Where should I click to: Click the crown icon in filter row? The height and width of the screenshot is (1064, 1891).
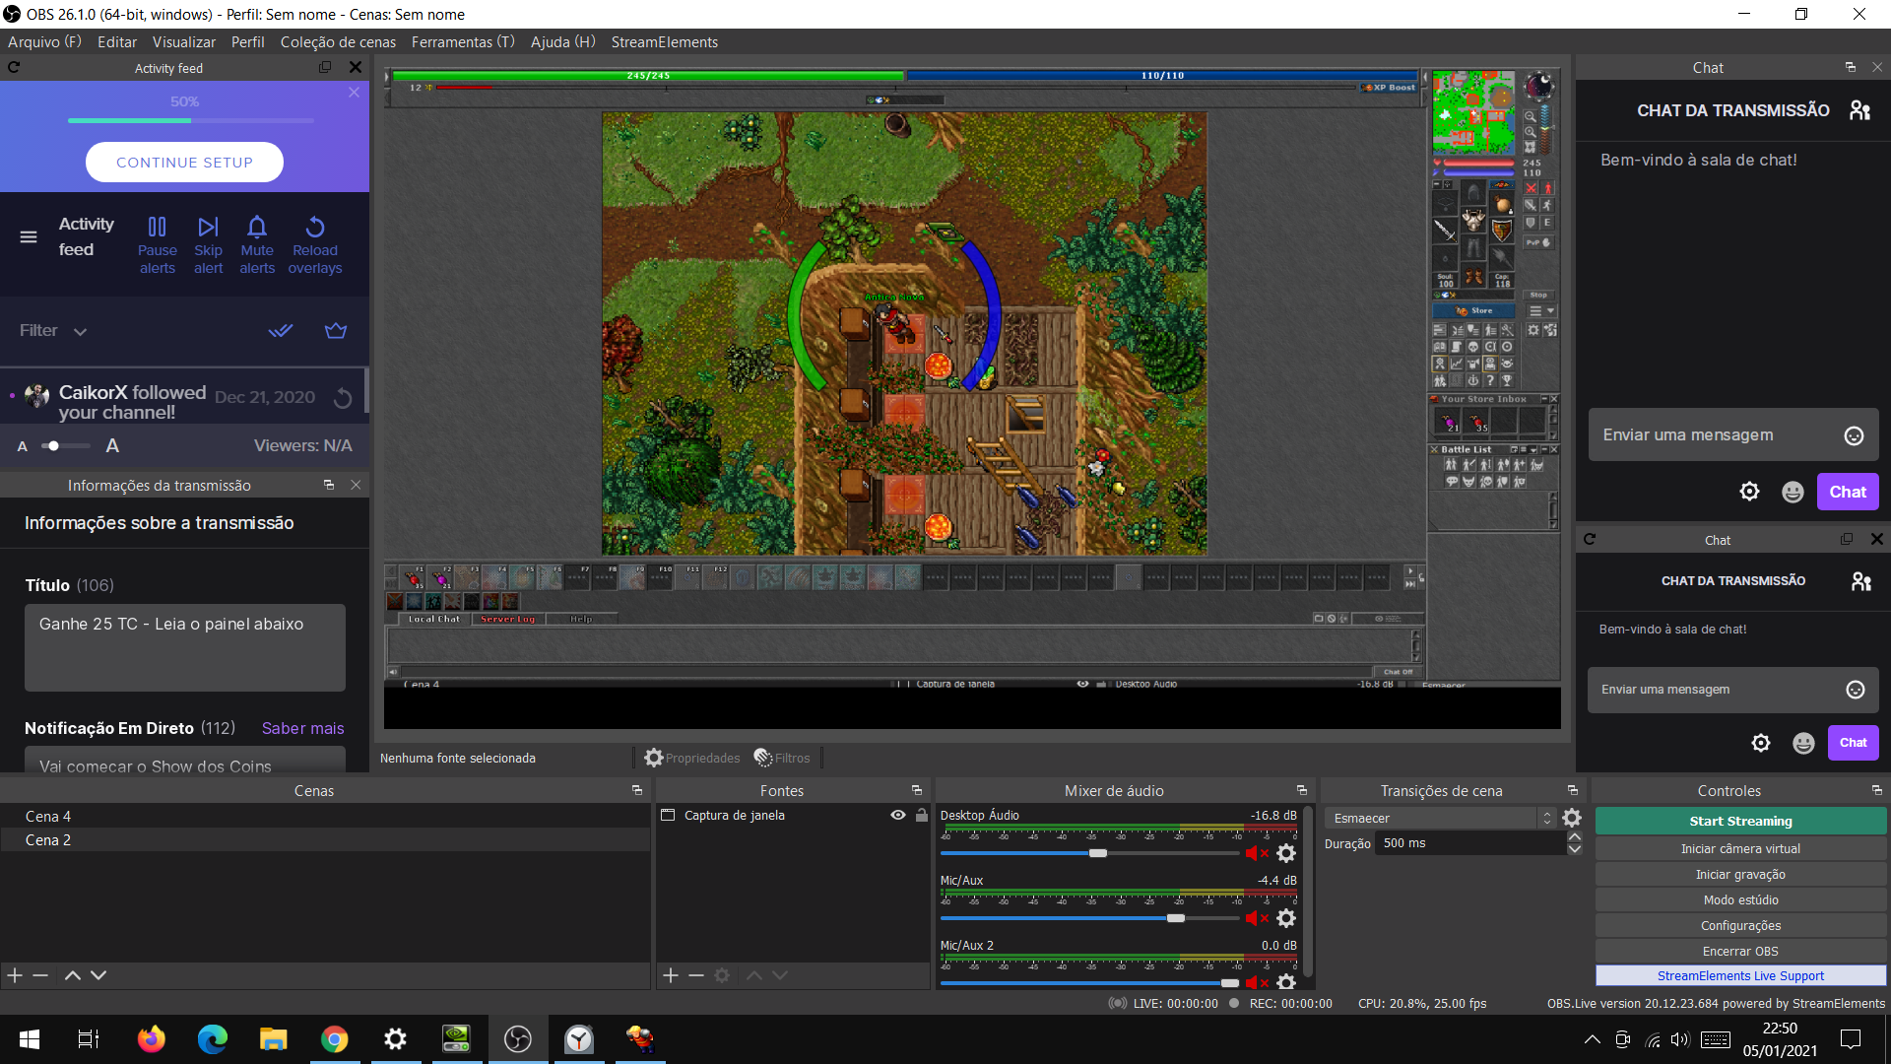[336, 330]
